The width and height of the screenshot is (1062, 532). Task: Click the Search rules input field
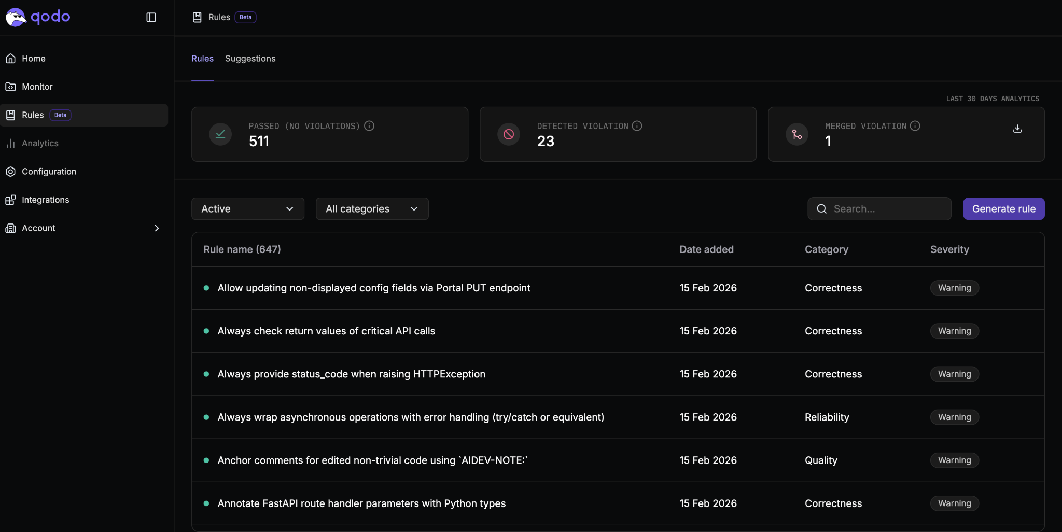coord(887,209)
